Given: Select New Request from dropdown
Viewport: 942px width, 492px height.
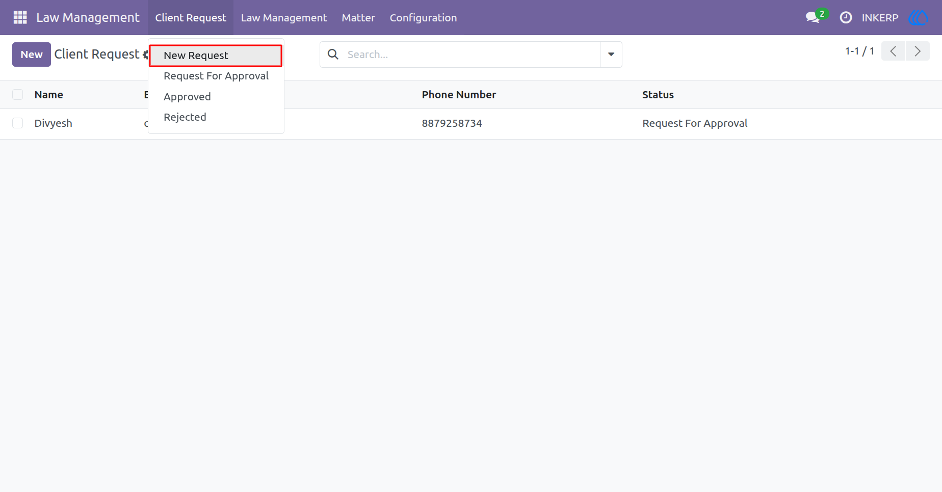Looking at the screenshot, I should pos(216,56).
